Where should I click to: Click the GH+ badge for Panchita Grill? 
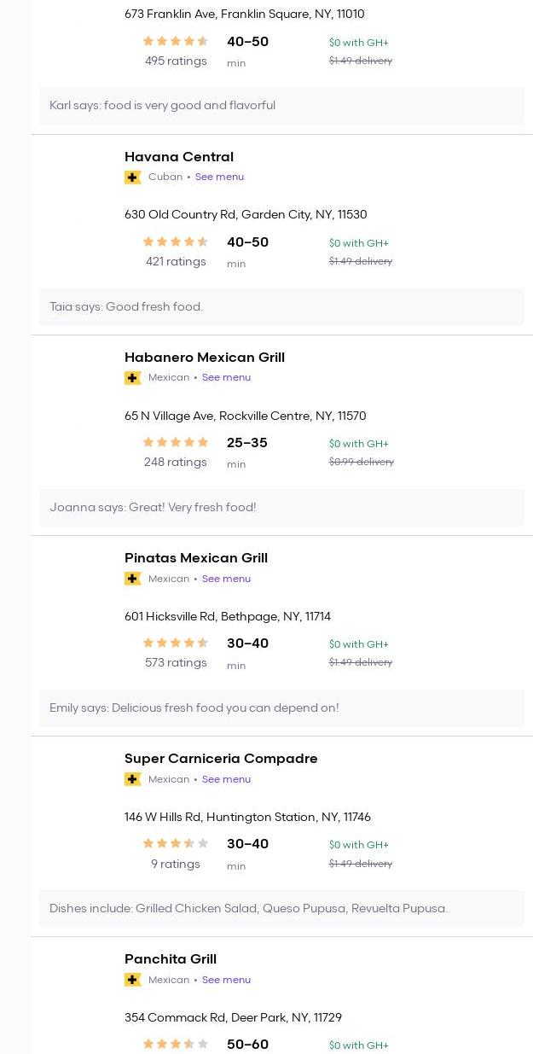[132, 980]
